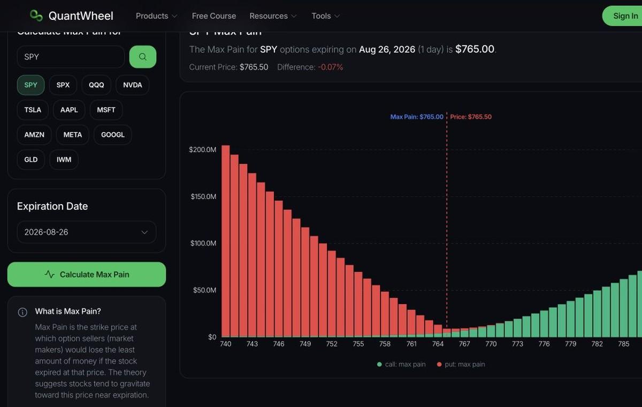Screen dimensions: 642x407
Task: Click the green search magnifier button
Action: (x=143, y=57)
